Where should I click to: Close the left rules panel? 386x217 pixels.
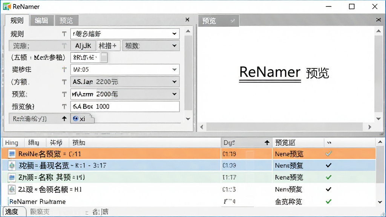187,20
